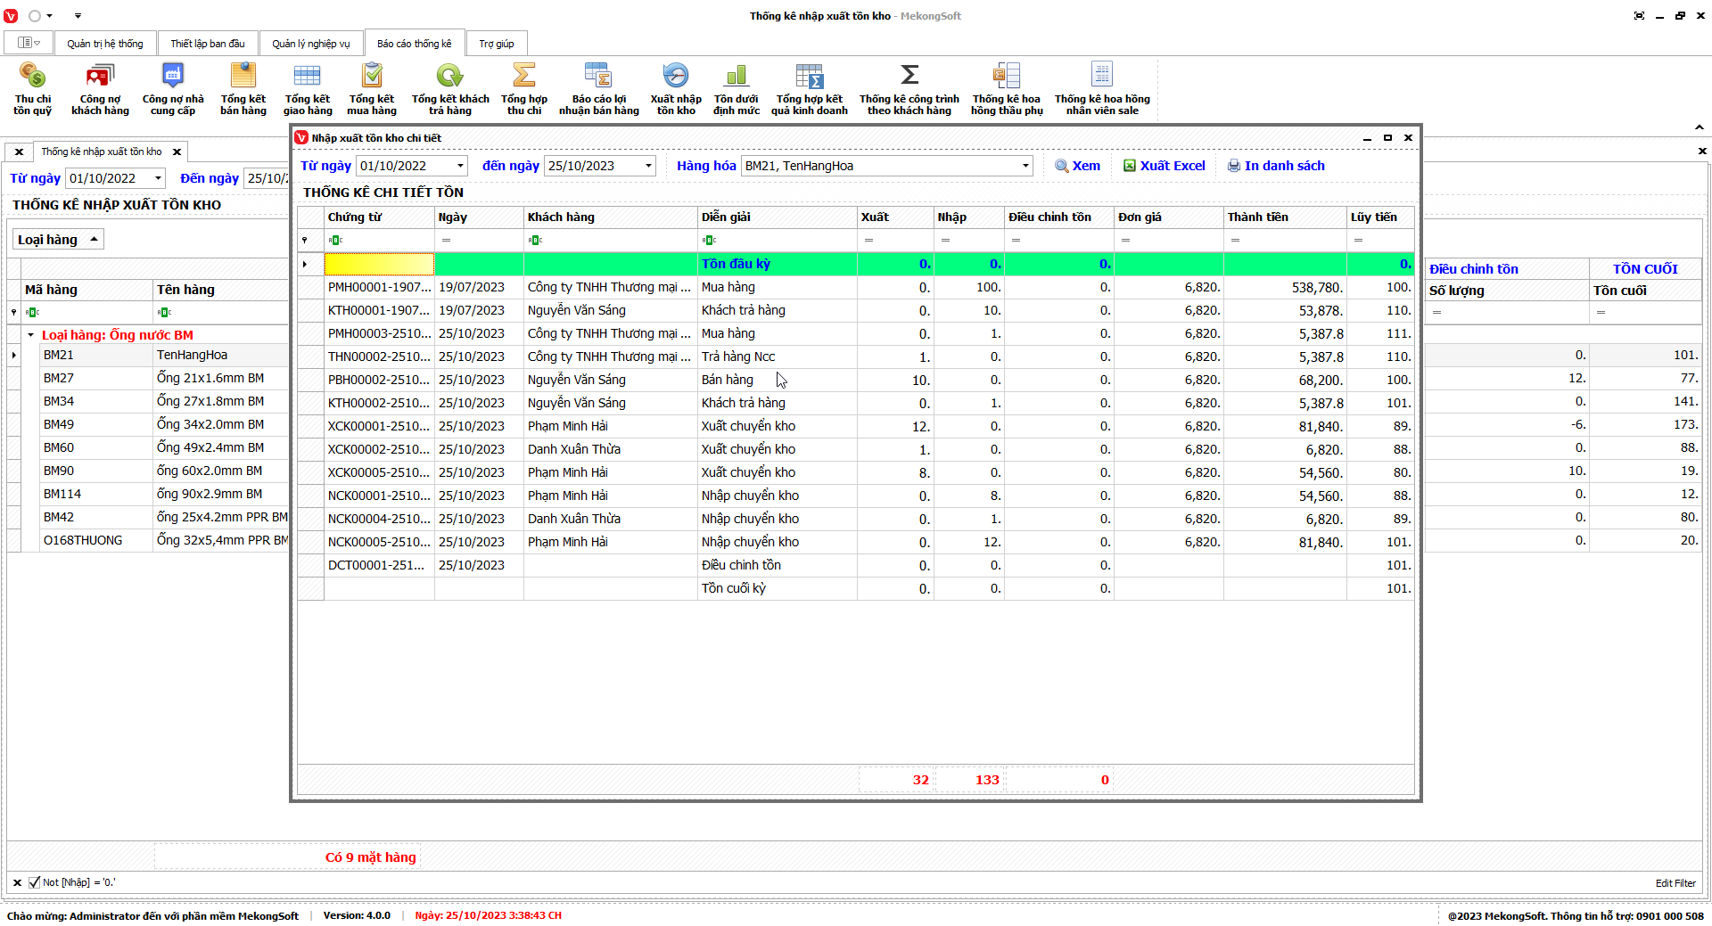Switch to the Thiết lập ban đầu tab
The height and width of the screenshot is (926, 1712).
(207, 44)
